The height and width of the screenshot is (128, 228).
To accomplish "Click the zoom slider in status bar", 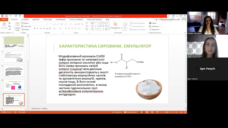I will click(167, 112).
